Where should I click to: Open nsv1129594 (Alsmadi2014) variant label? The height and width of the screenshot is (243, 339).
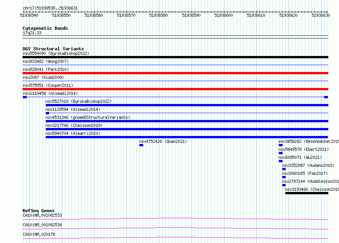pyautogui.click(x=73, y=109)
